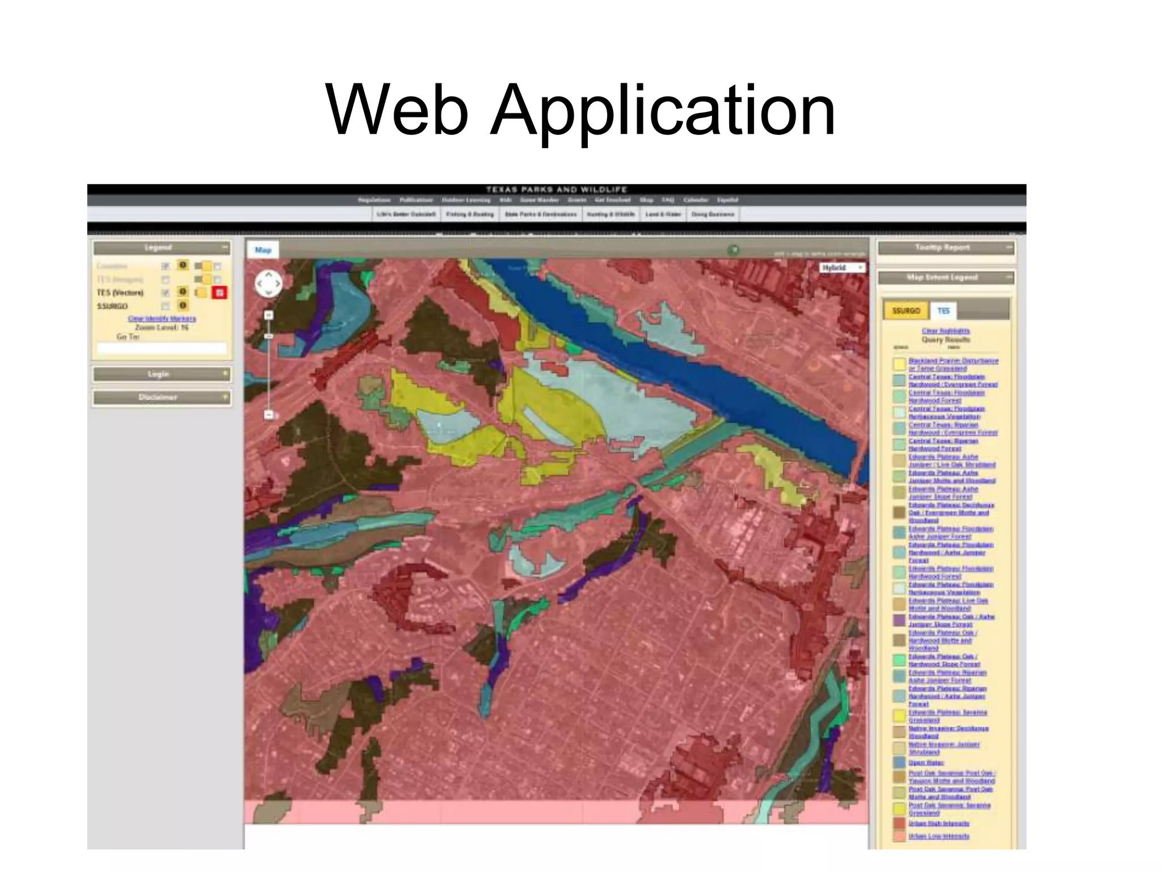Open Fishing & Boating menu item

[x=470, y=214]
